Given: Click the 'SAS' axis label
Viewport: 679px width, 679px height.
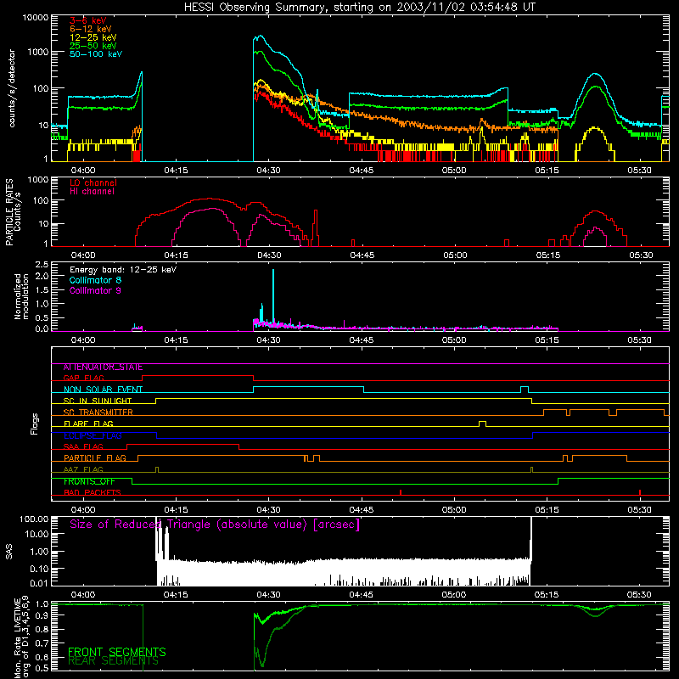Looking at the screenshot, I should coord(8,552).
